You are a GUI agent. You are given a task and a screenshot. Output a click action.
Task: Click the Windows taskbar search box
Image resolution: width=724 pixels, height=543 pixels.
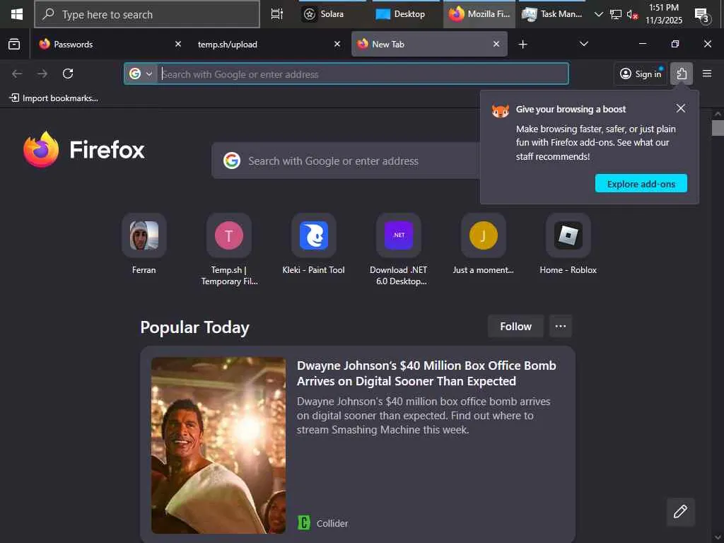click(x=147, y=14)
